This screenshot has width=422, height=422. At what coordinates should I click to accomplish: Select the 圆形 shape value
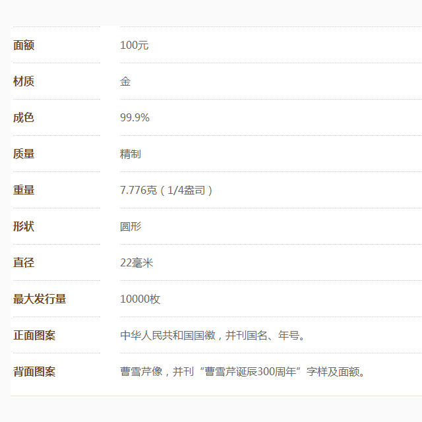click(x=131, y=227)
